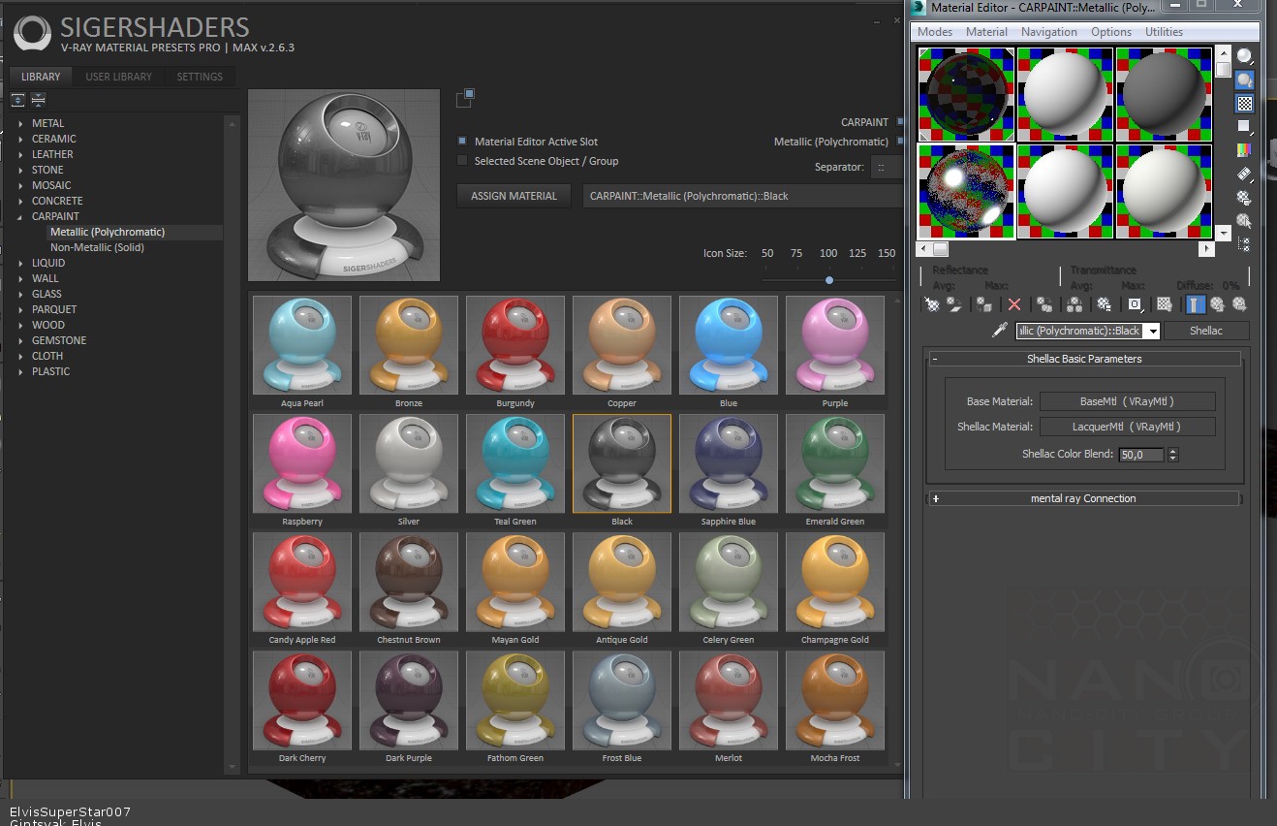Open the Modes menu
The height and width of the screenshot is (826, 1277).
pyautogui.click(x=935, y=32)
